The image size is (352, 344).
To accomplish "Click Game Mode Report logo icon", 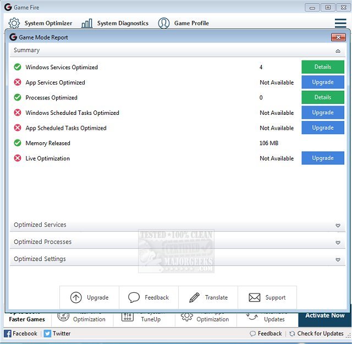I will pyautogui.click(x=13, y=37).
